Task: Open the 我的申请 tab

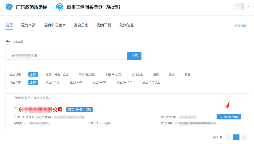Action: [x=28, y=25]
